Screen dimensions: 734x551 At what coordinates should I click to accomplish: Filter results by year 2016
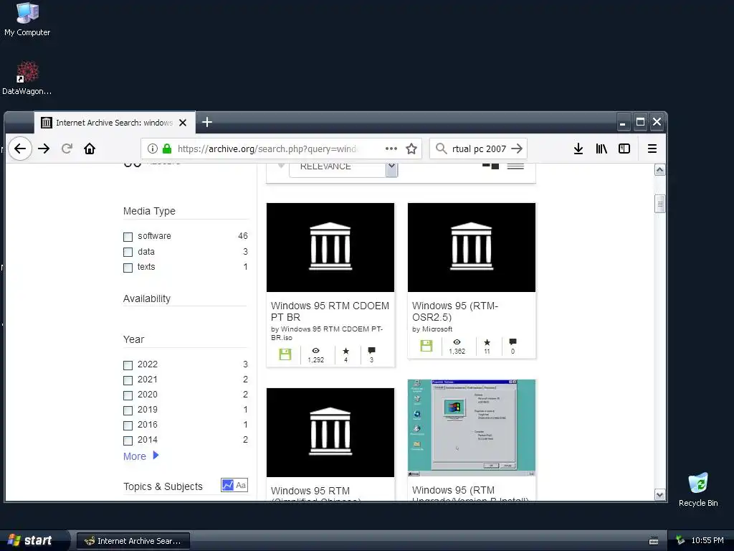128,425
